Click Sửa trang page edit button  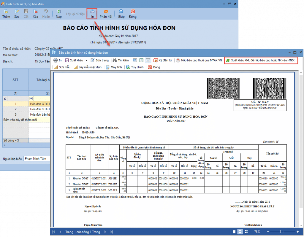(100, 60)
